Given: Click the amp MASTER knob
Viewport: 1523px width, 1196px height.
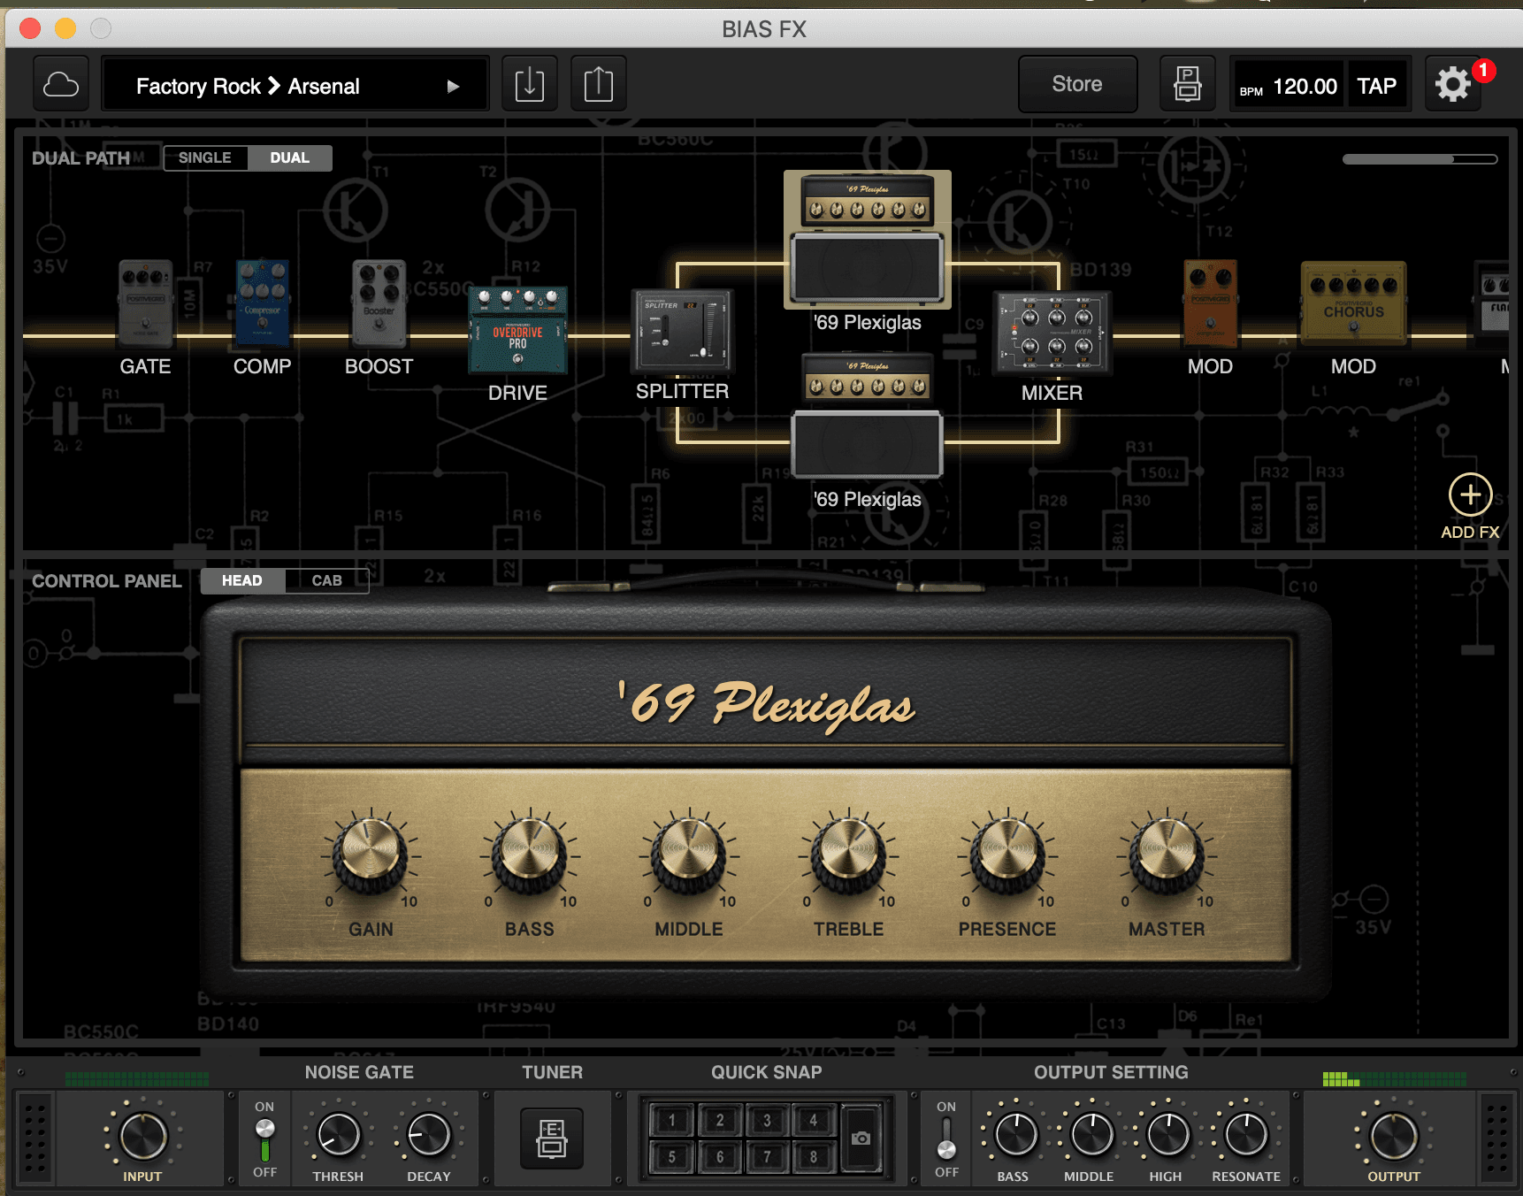Looking at the screenshot, I should [1167, 853].
